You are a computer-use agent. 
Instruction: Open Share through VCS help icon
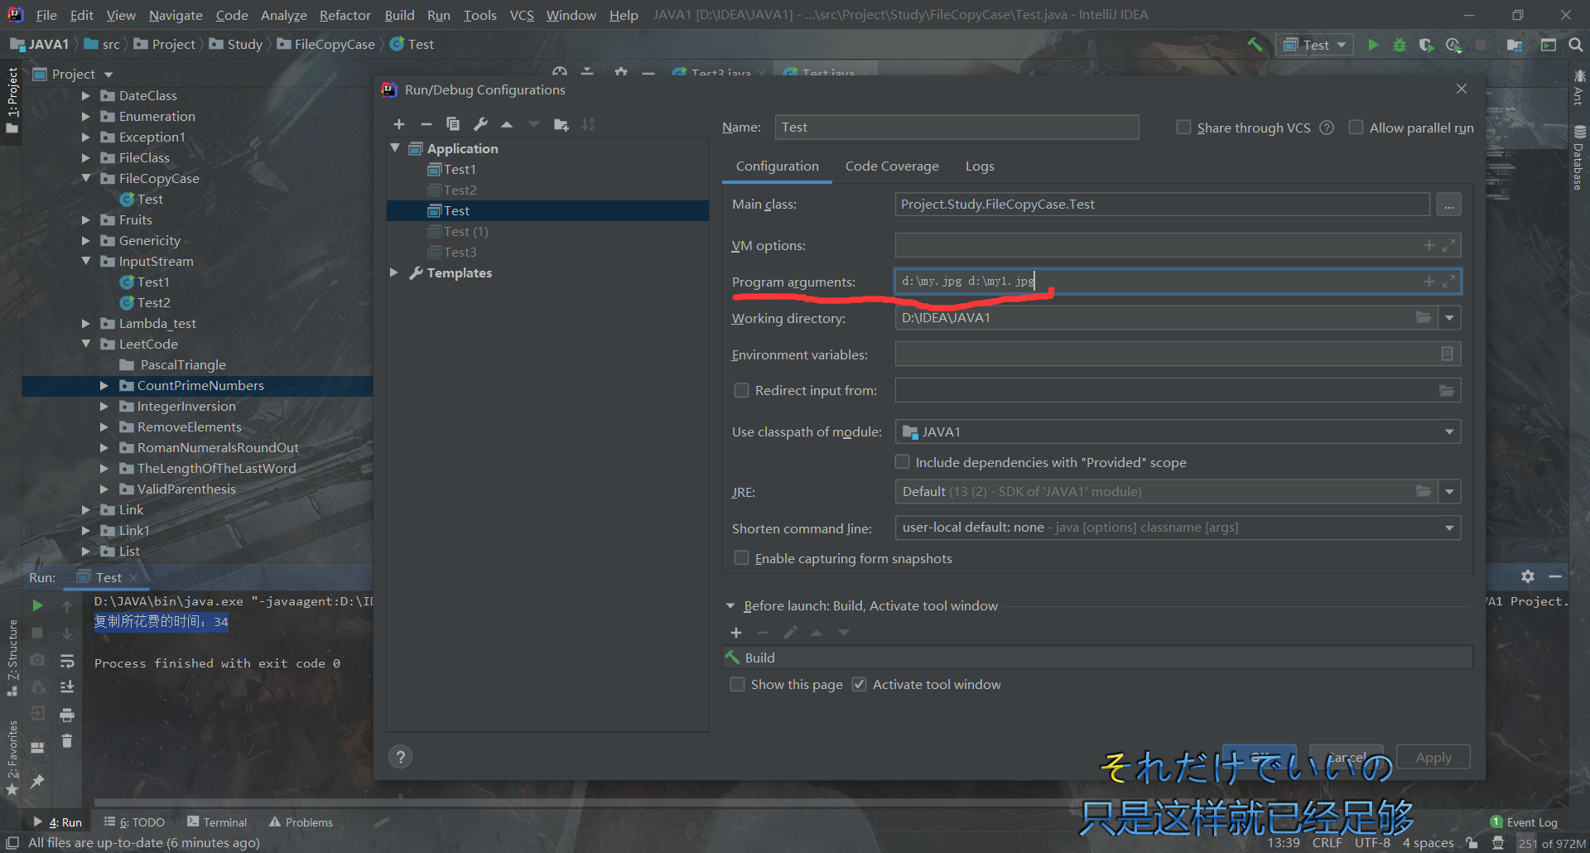[x=1327, y=128]
